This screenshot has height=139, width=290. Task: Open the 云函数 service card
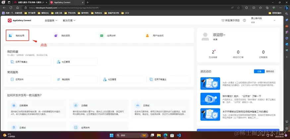point(99,109)
